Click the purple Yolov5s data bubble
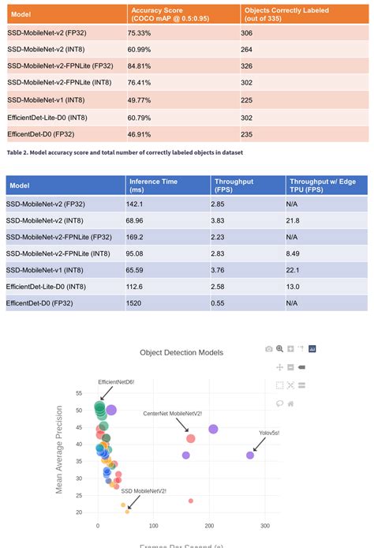 [250, 455]
